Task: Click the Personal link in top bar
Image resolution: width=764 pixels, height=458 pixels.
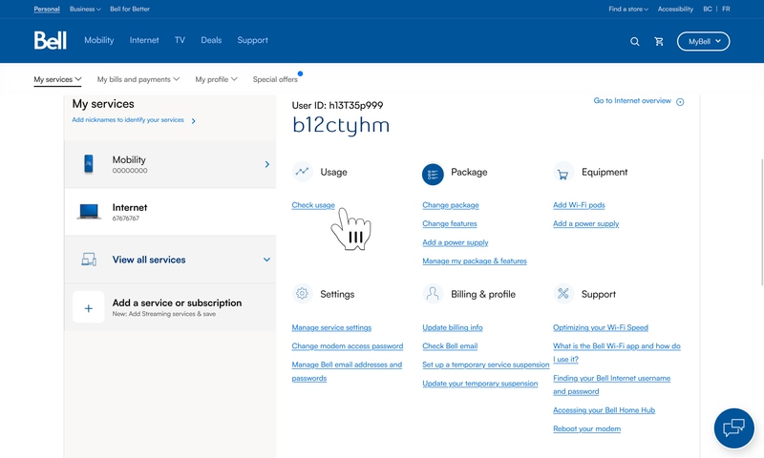Action: coord(47,9)
